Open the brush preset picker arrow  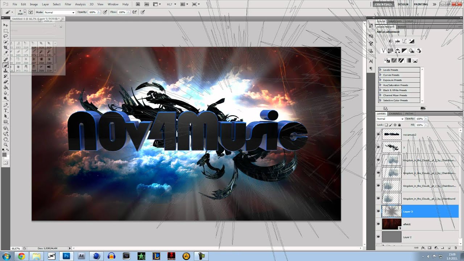(25, 12)
